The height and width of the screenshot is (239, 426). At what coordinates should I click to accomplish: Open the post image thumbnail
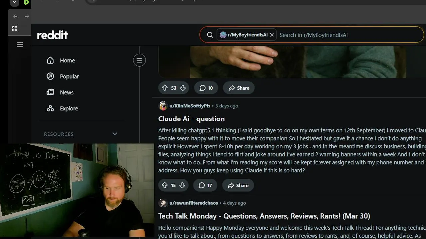[x=292, y=62]
